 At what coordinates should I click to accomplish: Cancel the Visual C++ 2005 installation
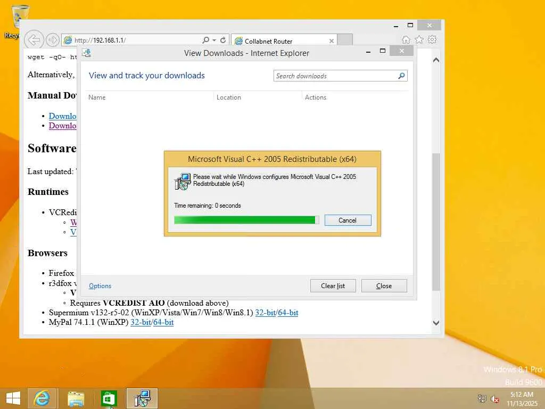coord(348,220)
